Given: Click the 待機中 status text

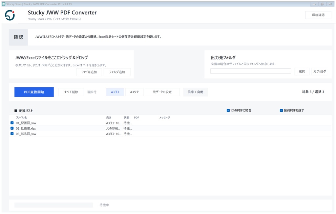Looking at the screenshot, I should pos(104,205).
